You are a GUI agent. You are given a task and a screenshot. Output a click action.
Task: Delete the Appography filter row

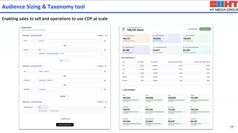[x=105, y=89]
